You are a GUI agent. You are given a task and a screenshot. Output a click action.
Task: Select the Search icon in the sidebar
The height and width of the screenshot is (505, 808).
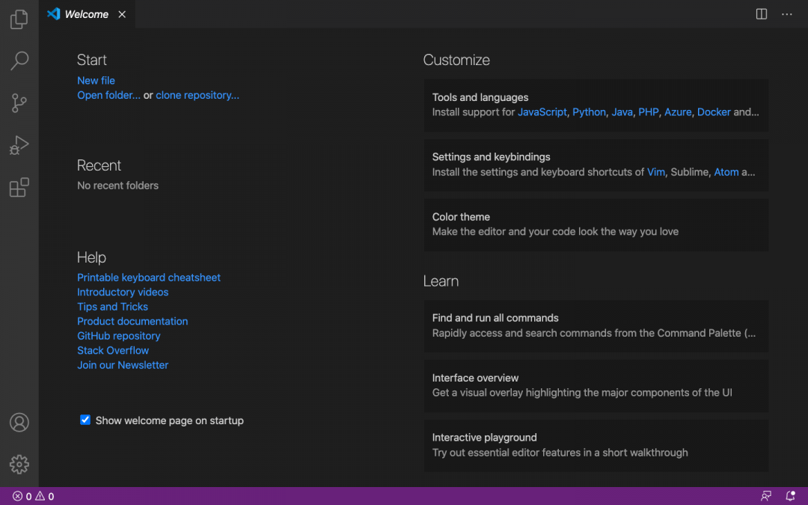[x=19, y=61]
